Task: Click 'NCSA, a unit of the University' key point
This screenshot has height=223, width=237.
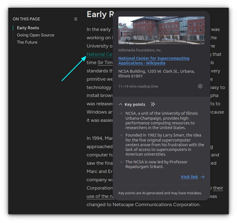Action: coord(162,120)
